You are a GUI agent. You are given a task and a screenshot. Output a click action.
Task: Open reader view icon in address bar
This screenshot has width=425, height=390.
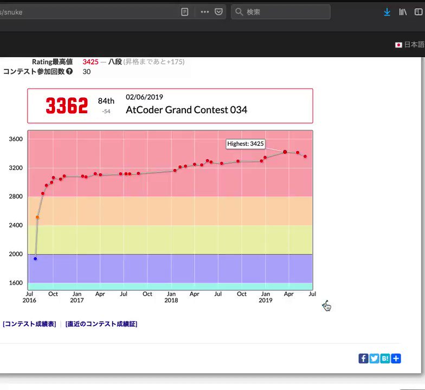click(x=184, y=12)
